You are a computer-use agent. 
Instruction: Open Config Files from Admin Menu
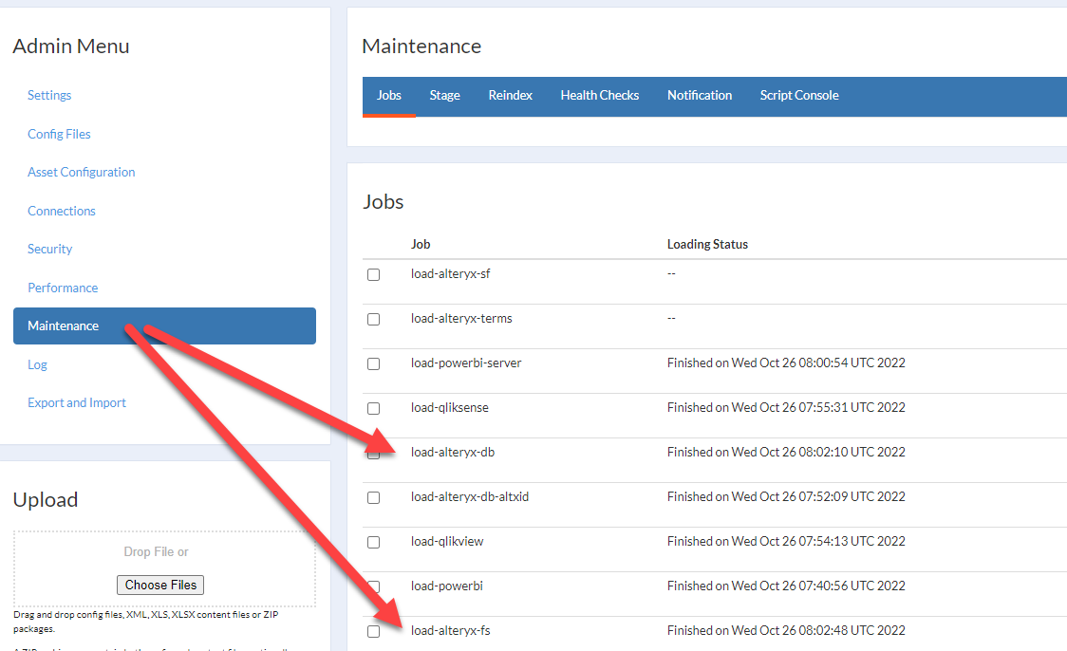tap(59, 134)
